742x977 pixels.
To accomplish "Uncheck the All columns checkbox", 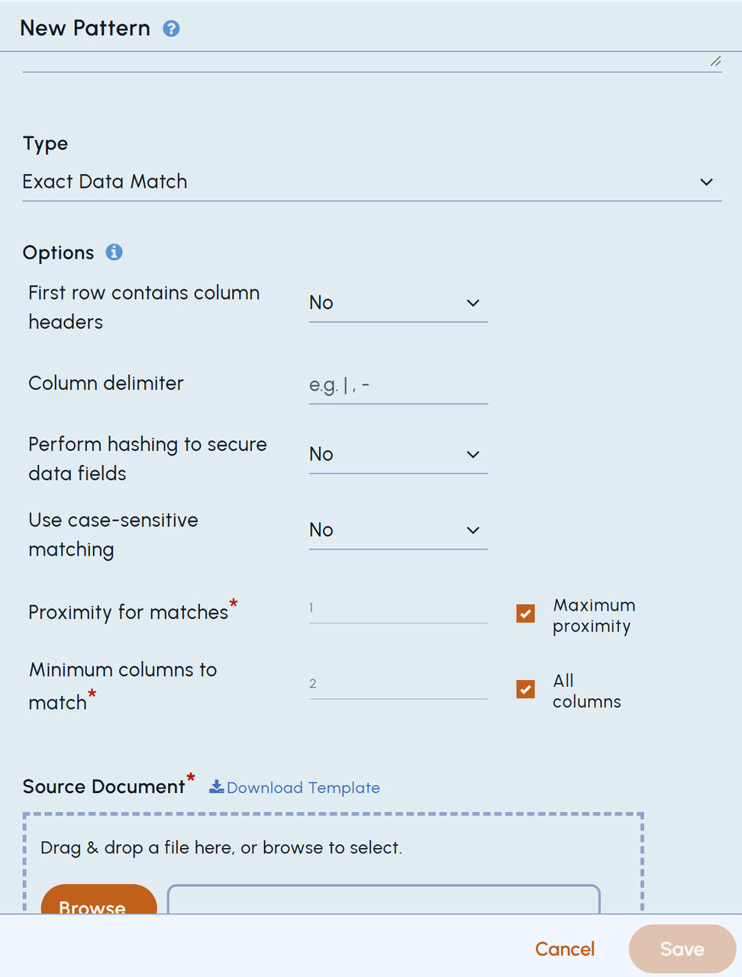I will tap(525, 689).
